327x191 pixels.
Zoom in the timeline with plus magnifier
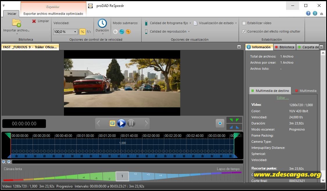click(x=4, y=162)
